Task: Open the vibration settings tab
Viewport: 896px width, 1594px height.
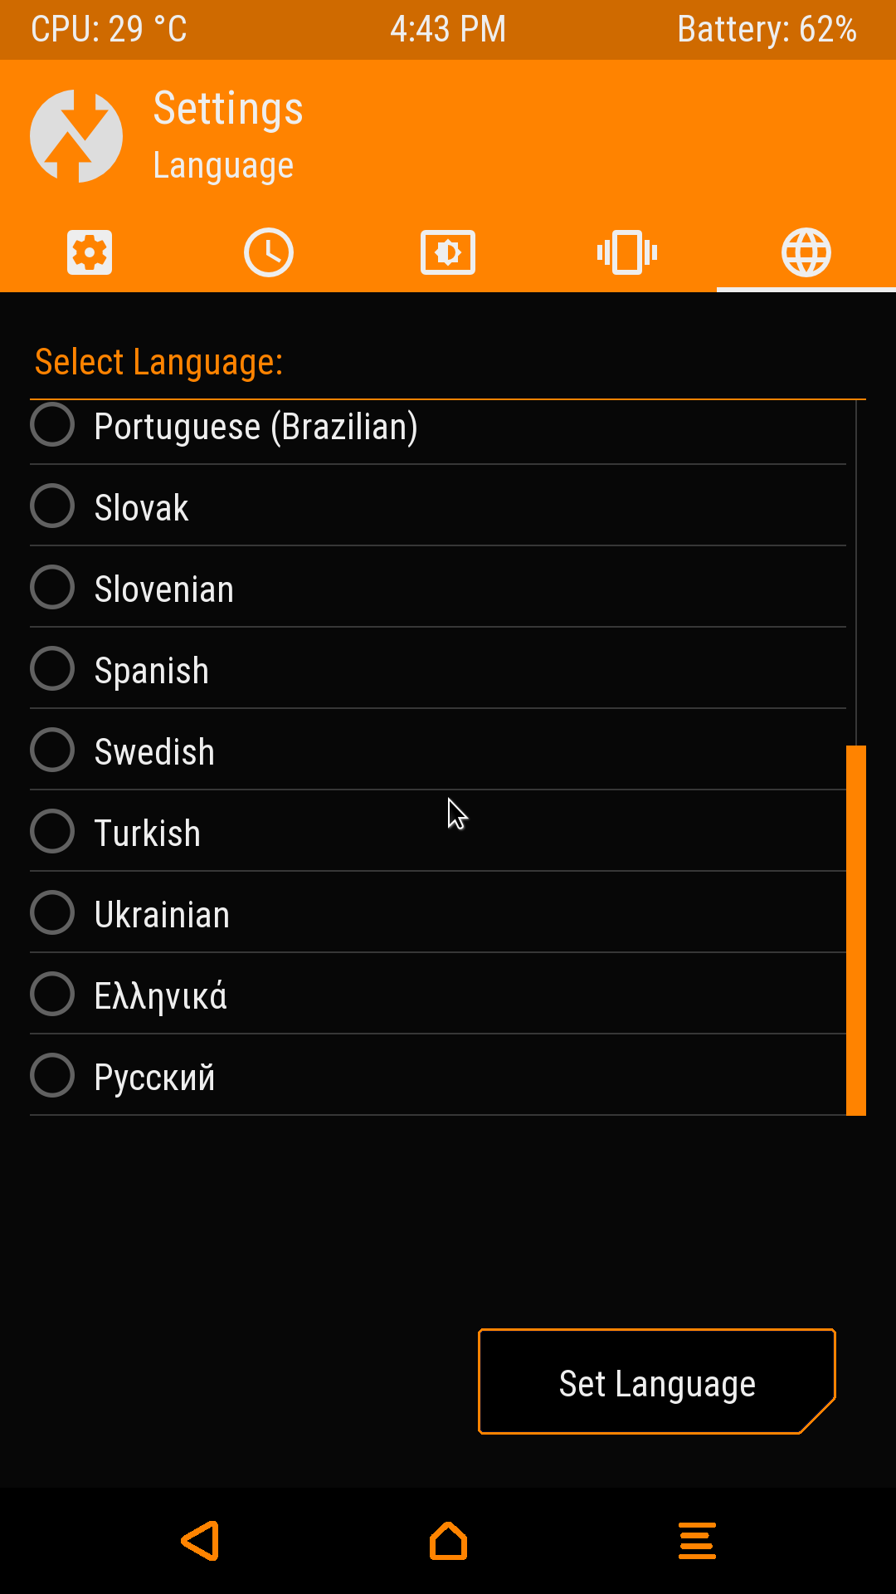Action: (x=627, y=252)
